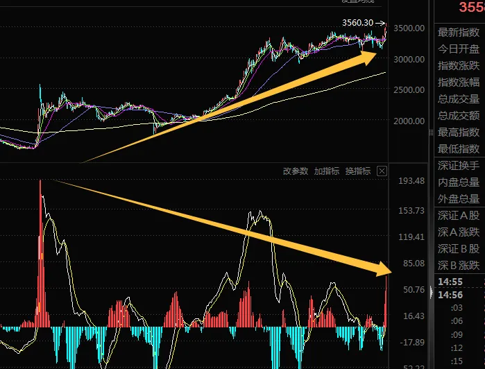
Task: Click the 193.48 indicator axis value
Action: pos(411,180)
